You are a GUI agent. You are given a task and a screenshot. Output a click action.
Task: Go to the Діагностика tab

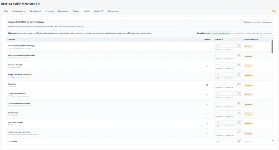point(113,11)
